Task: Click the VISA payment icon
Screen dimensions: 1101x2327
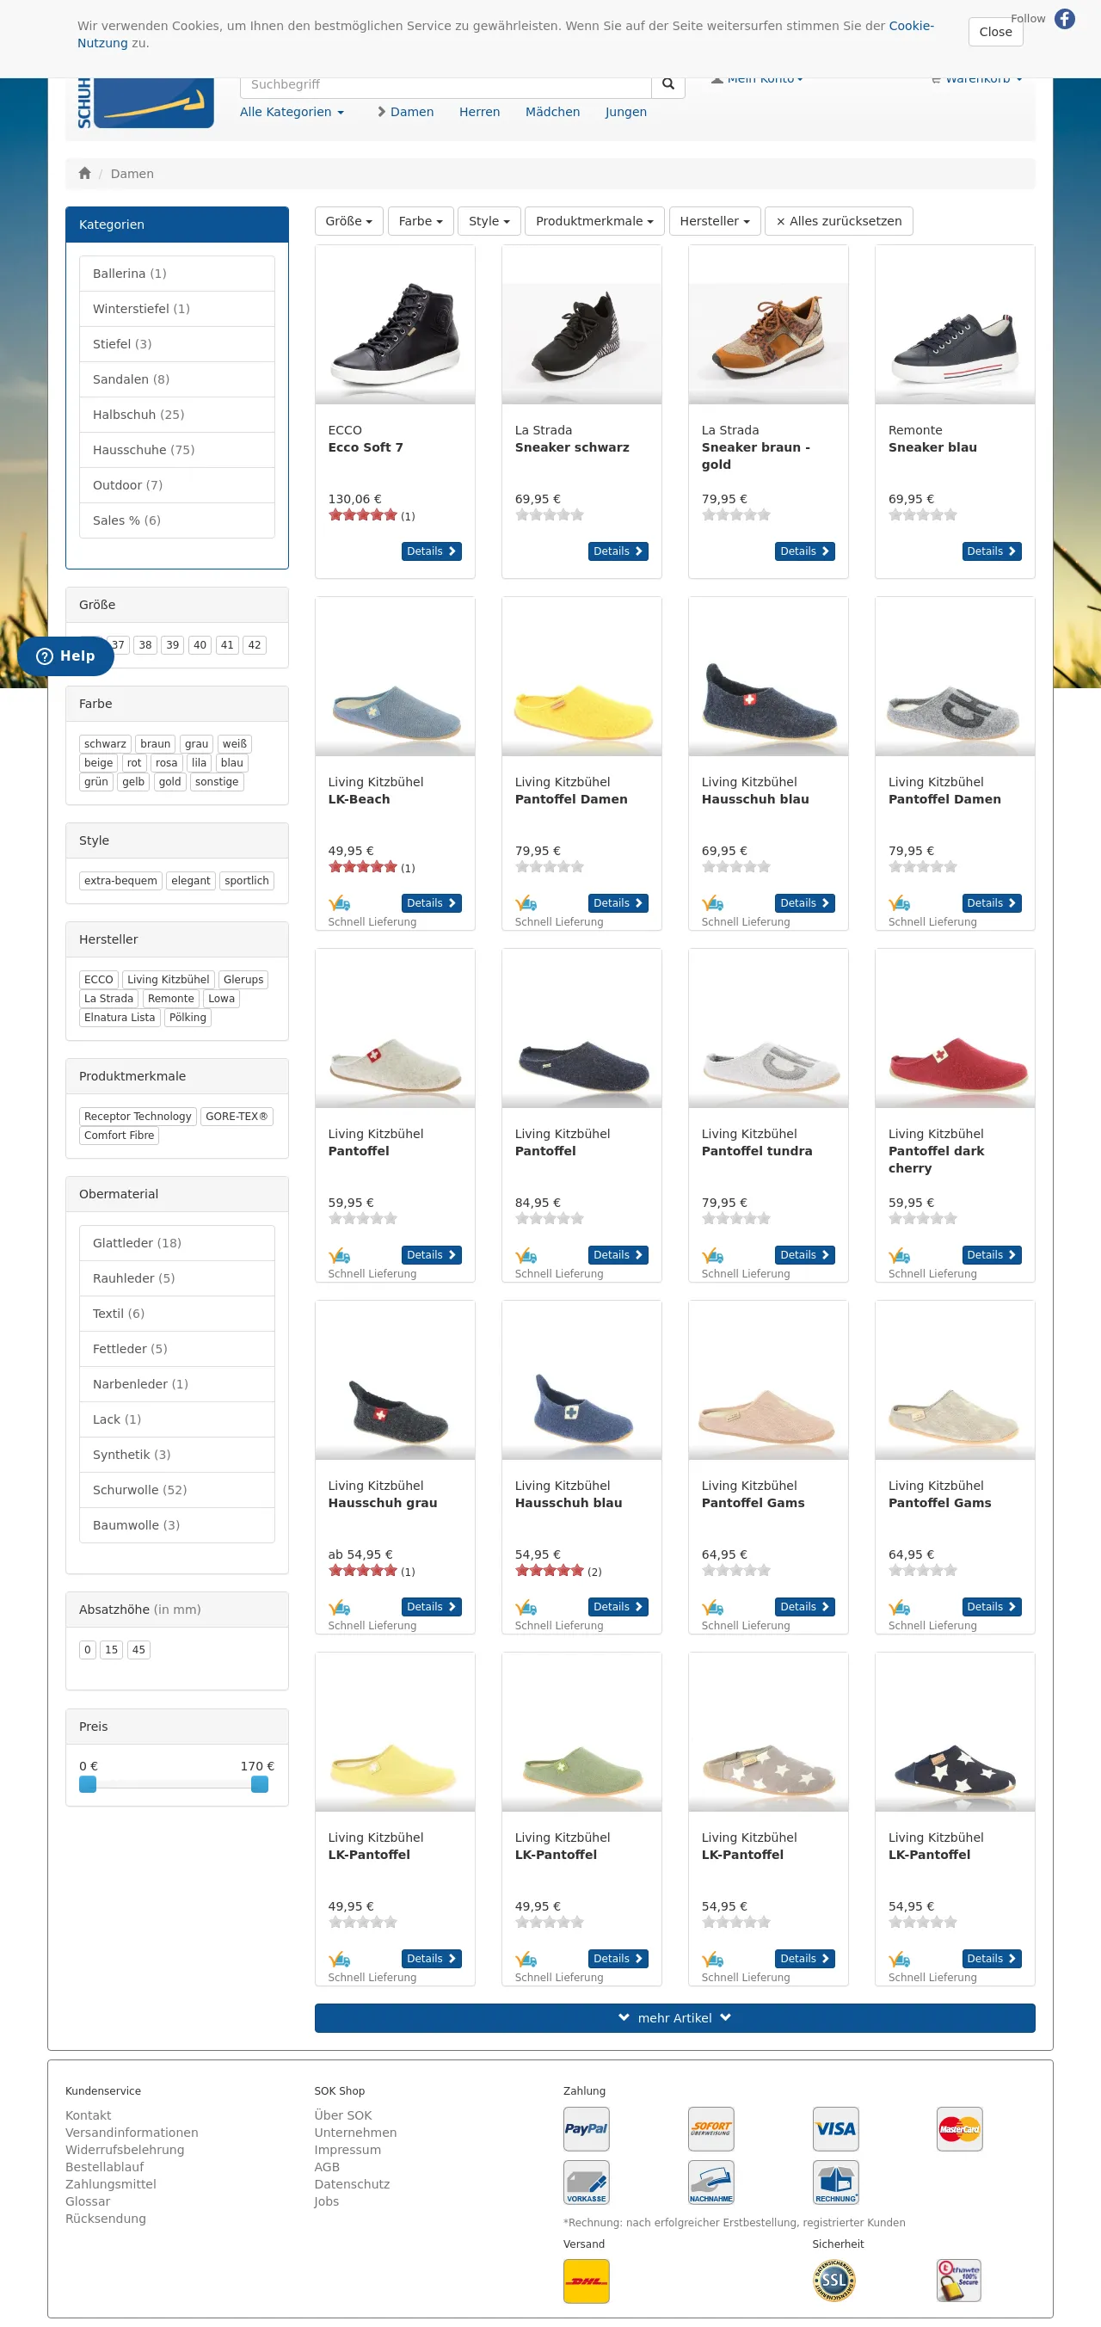Action: pyautogui.click(x=835, y=2128)
